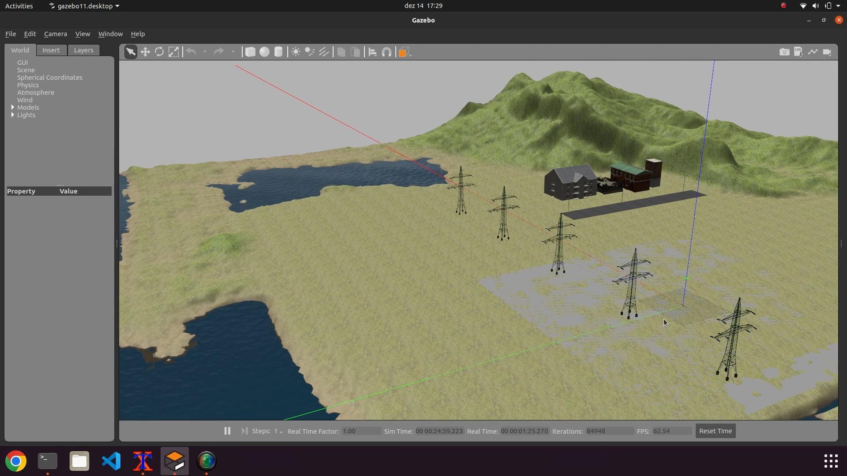The image size is (847, 476).
Task: Add a directional light
Action: point(324,52)
